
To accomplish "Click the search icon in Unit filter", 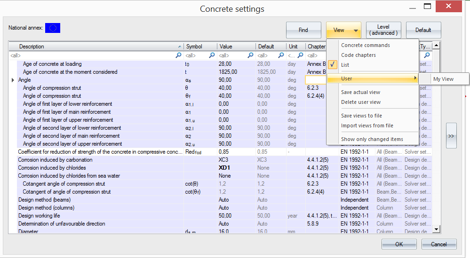I will click(300, 55).
